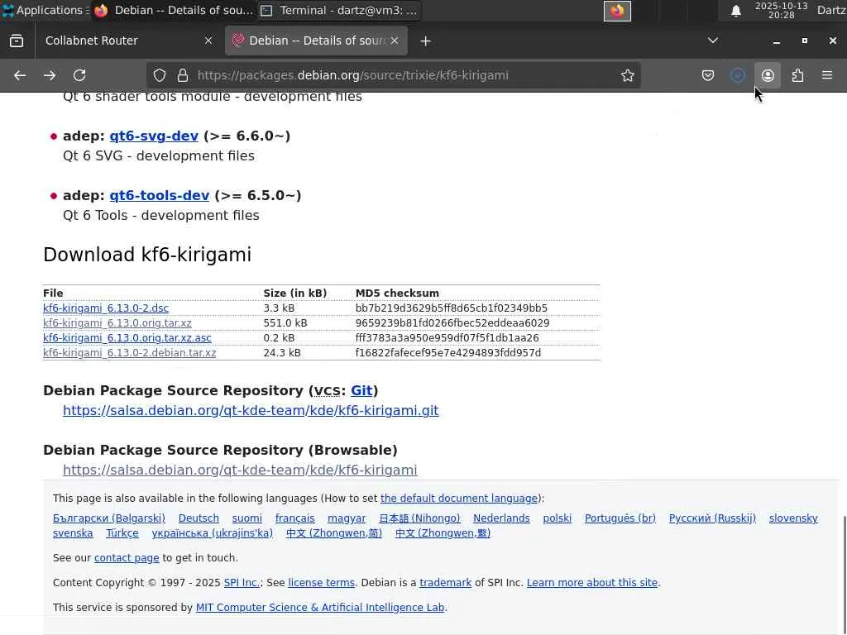The height and width of the screenshot is (635, 847).
Task: Download kf6-kirigami_6.13.0-2.debian.tar.xz file
Action: point(130,352)
